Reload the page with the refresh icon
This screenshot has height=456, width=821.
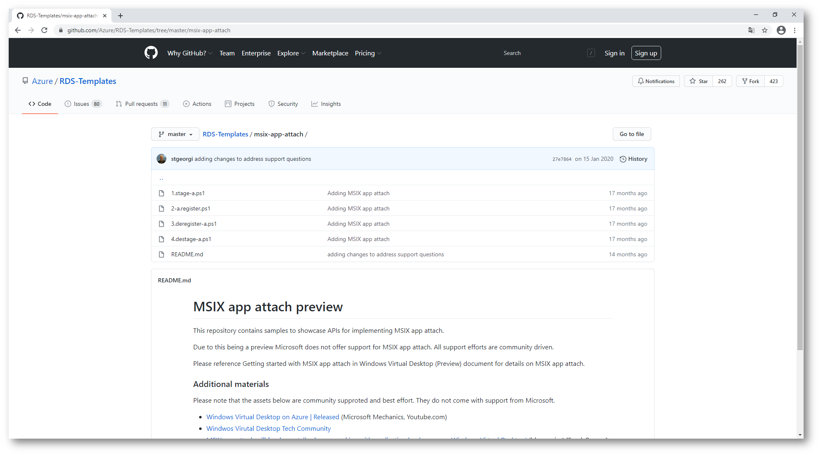(x=44, y=30)
